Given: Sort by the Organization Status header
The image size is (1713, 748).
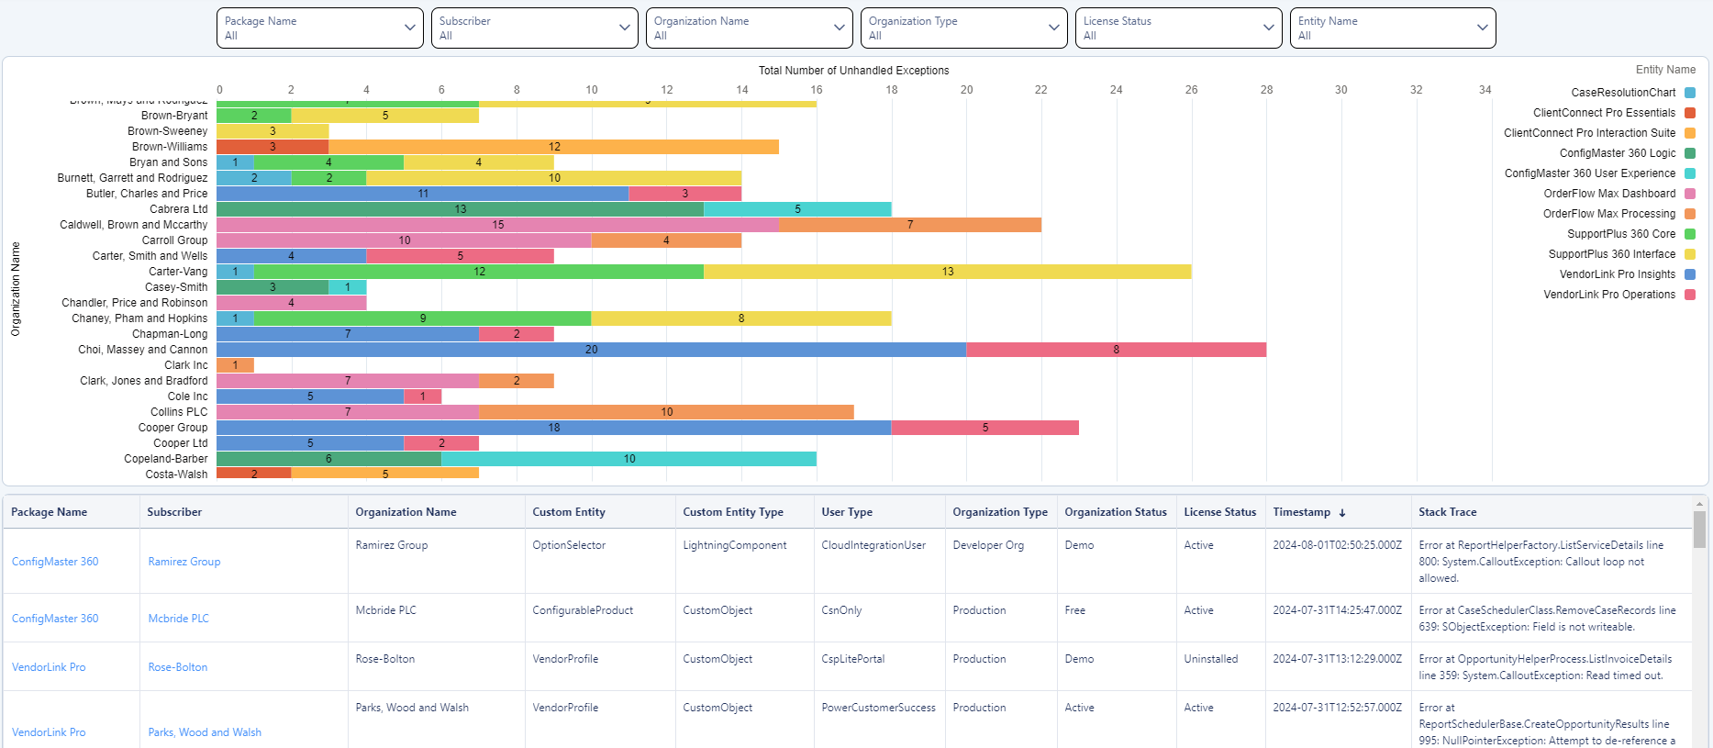Looking at the screenshot, I should click(x=1116, y=512).
